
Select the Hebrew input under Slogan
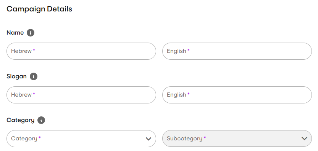point(81,95)
